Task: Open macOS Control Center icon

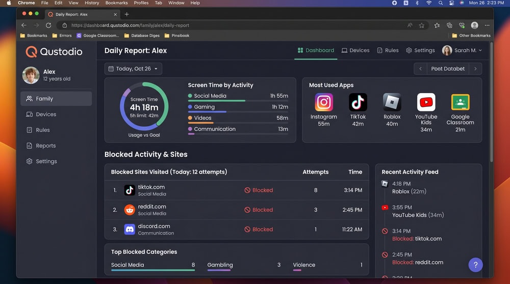Action: click(x=451, y=3)
